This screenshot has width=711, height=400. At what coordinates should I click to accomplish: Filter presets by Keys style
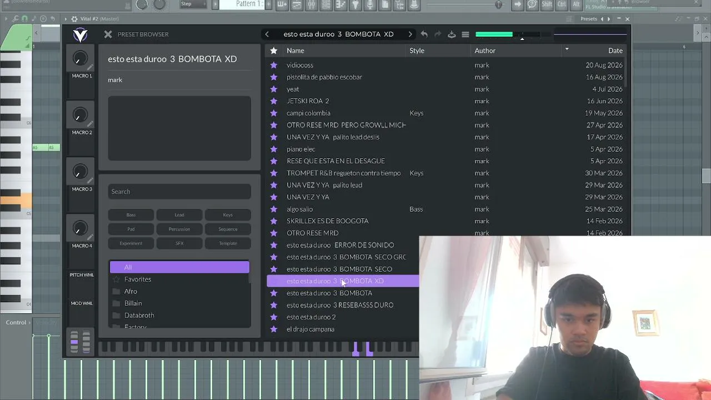(x=228, y=215)
